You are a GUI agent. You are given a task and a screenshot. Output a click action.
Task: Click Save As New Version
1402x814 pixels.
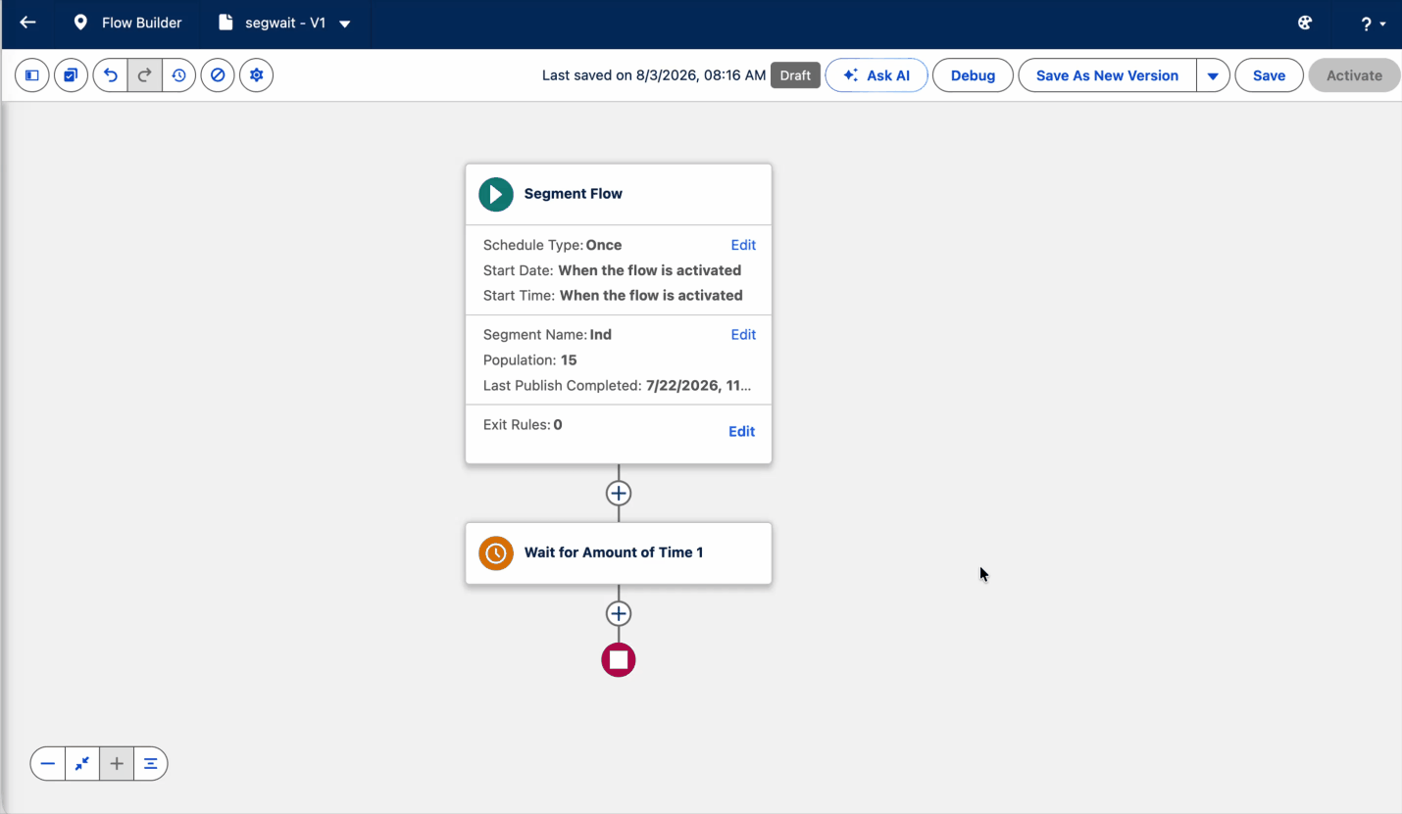[1107, 75]
